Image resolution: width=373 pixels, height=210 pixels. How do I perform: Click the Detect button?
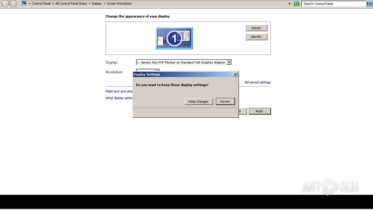256,28
